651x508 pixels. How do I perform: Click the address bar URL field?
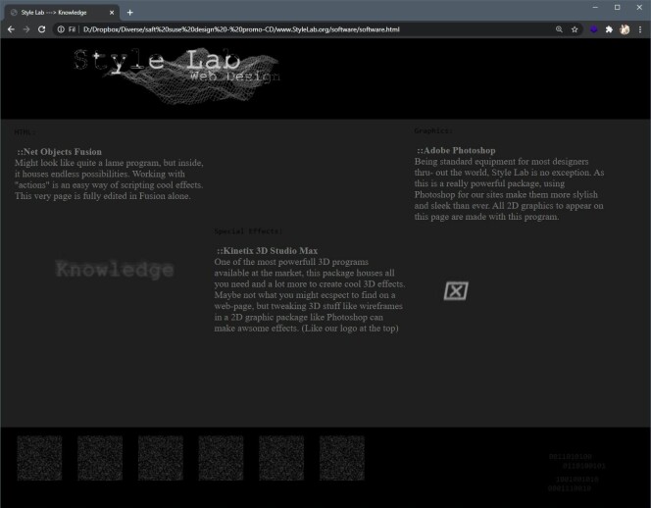[316, 29]
